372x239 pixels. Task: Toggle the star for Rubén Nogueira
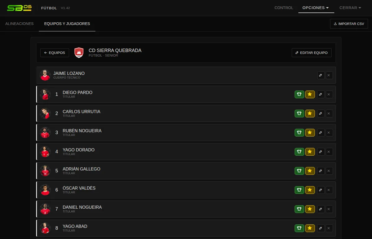pos(310,133)
